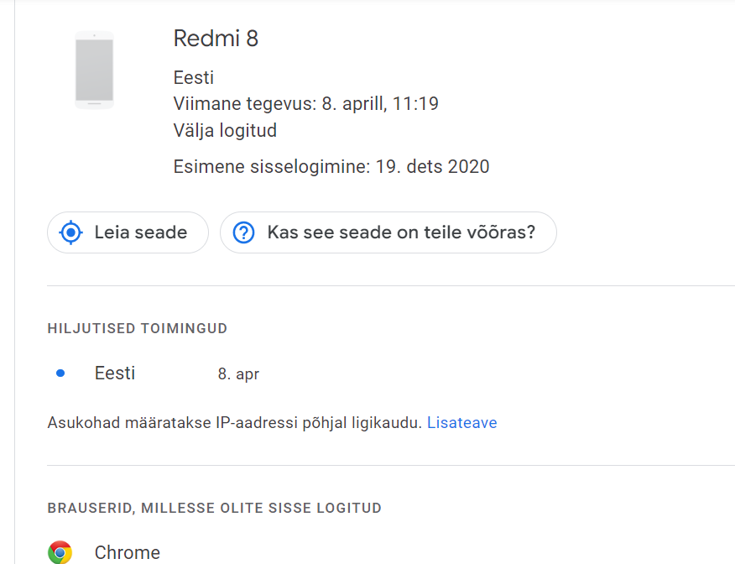Click the Redmi 8 device title

pos(216,38)
